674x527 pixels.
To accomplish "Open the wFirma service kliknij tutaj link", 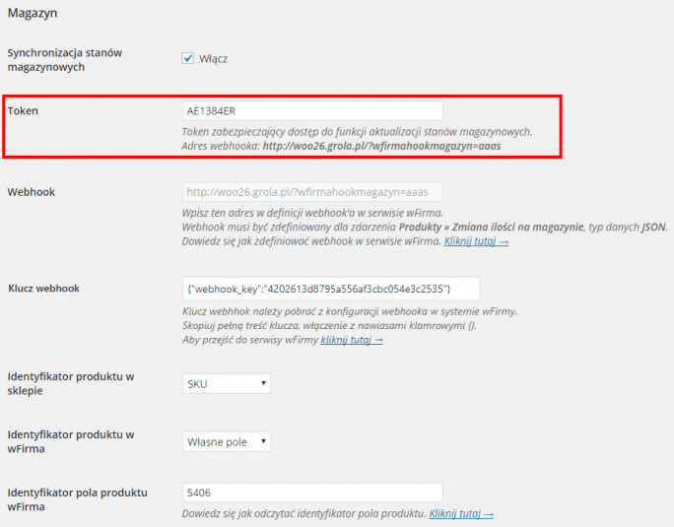I will [x=352, y=340].
